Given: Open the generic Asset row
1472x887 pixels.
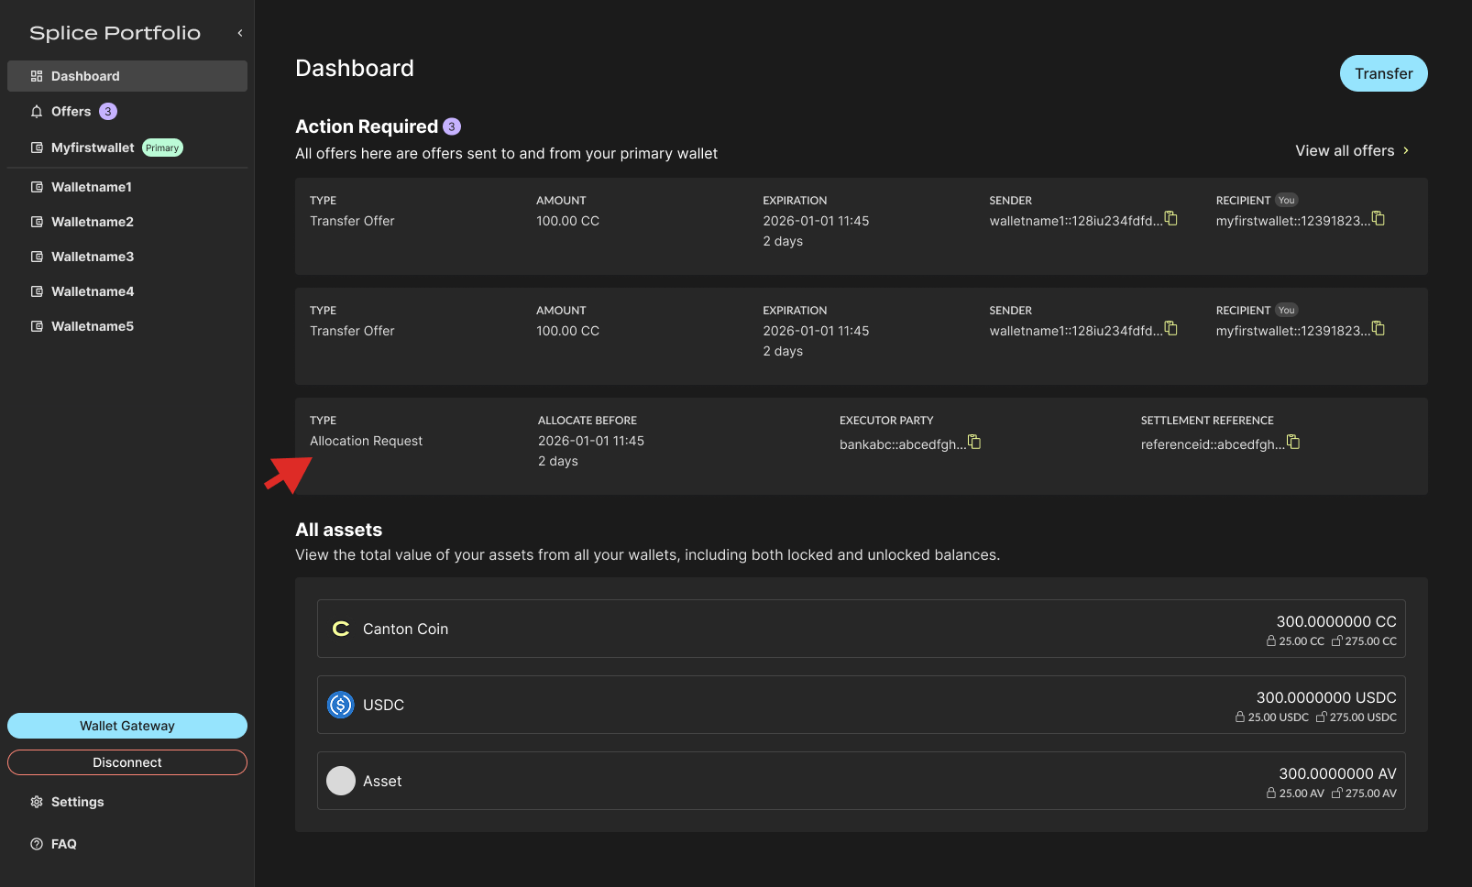Looking at the screenshot, I should pos(862,781).
